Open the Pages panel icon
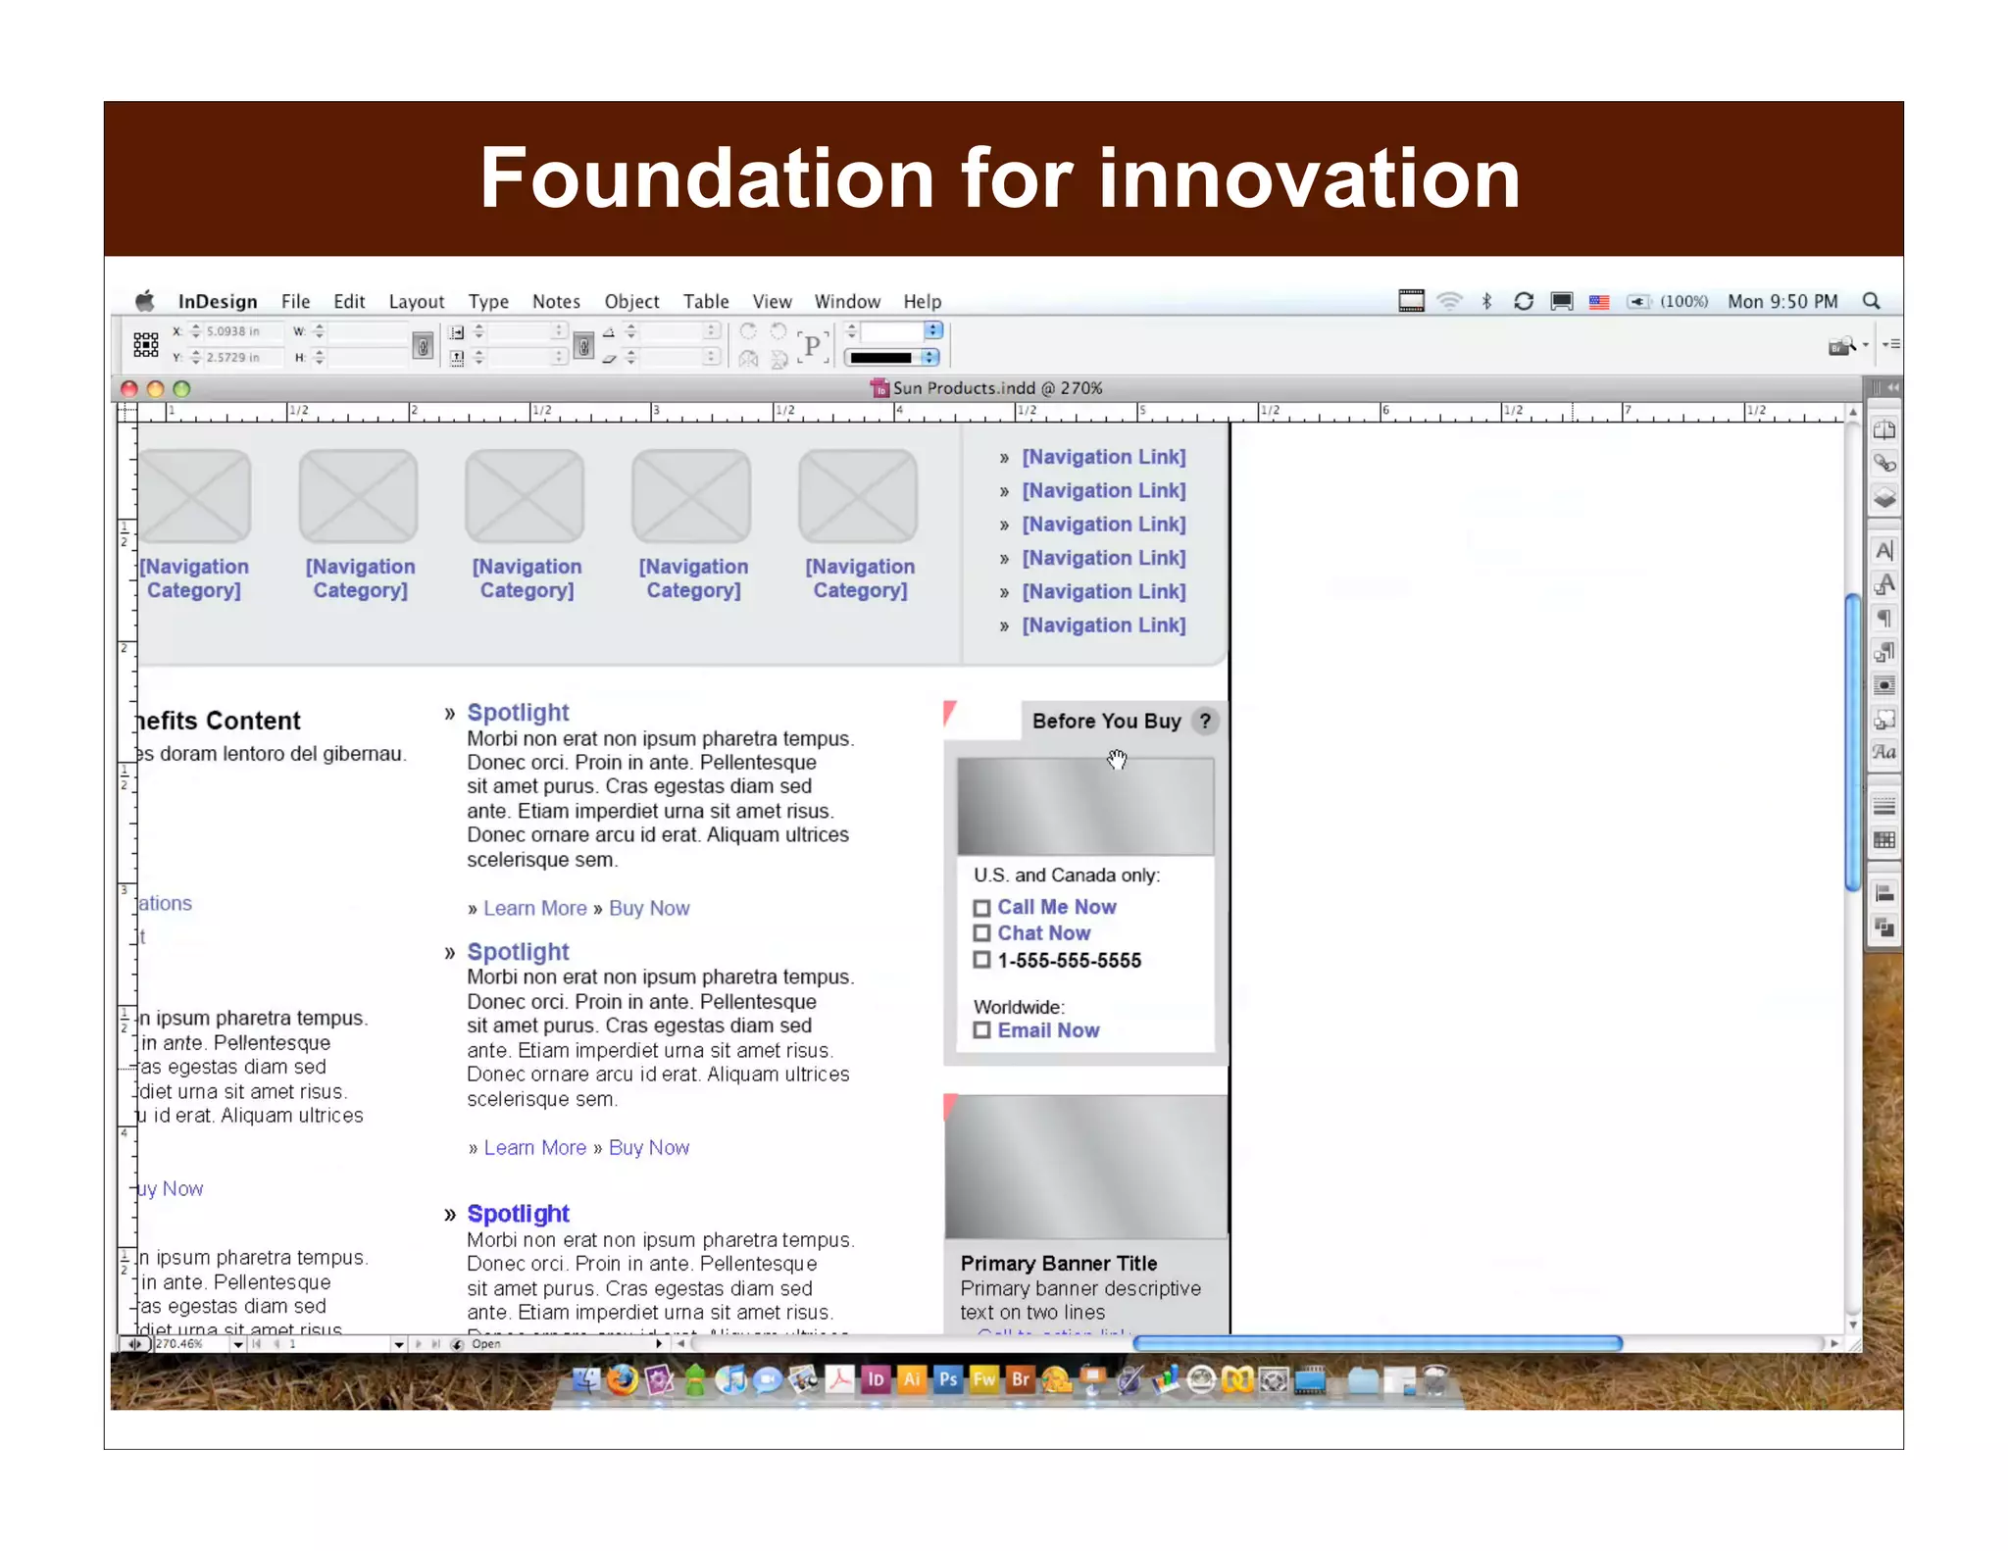This screenshot has width=2008, height=1551. click(1883, 429)
